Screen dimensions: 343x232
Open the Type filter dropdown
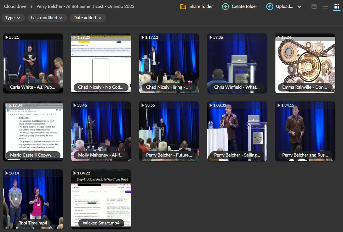click(x=13, y=18)
